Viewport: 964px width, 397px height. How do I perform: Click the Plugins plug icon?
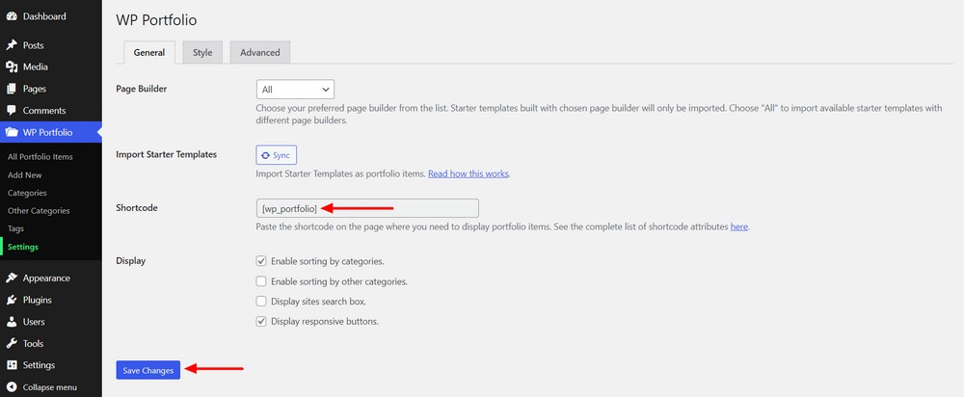[11, 301]
